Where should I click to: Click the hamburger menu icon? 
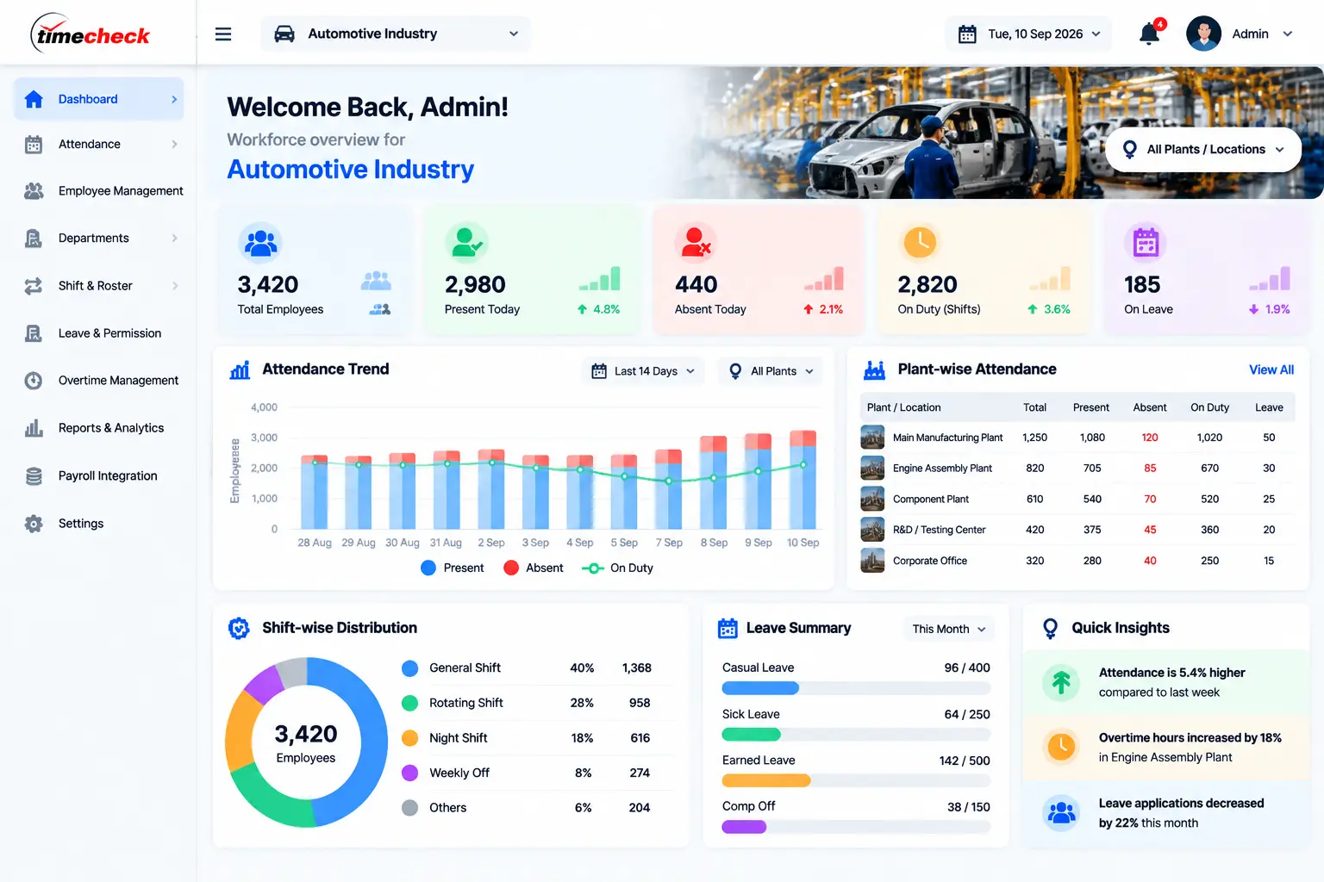223,34
